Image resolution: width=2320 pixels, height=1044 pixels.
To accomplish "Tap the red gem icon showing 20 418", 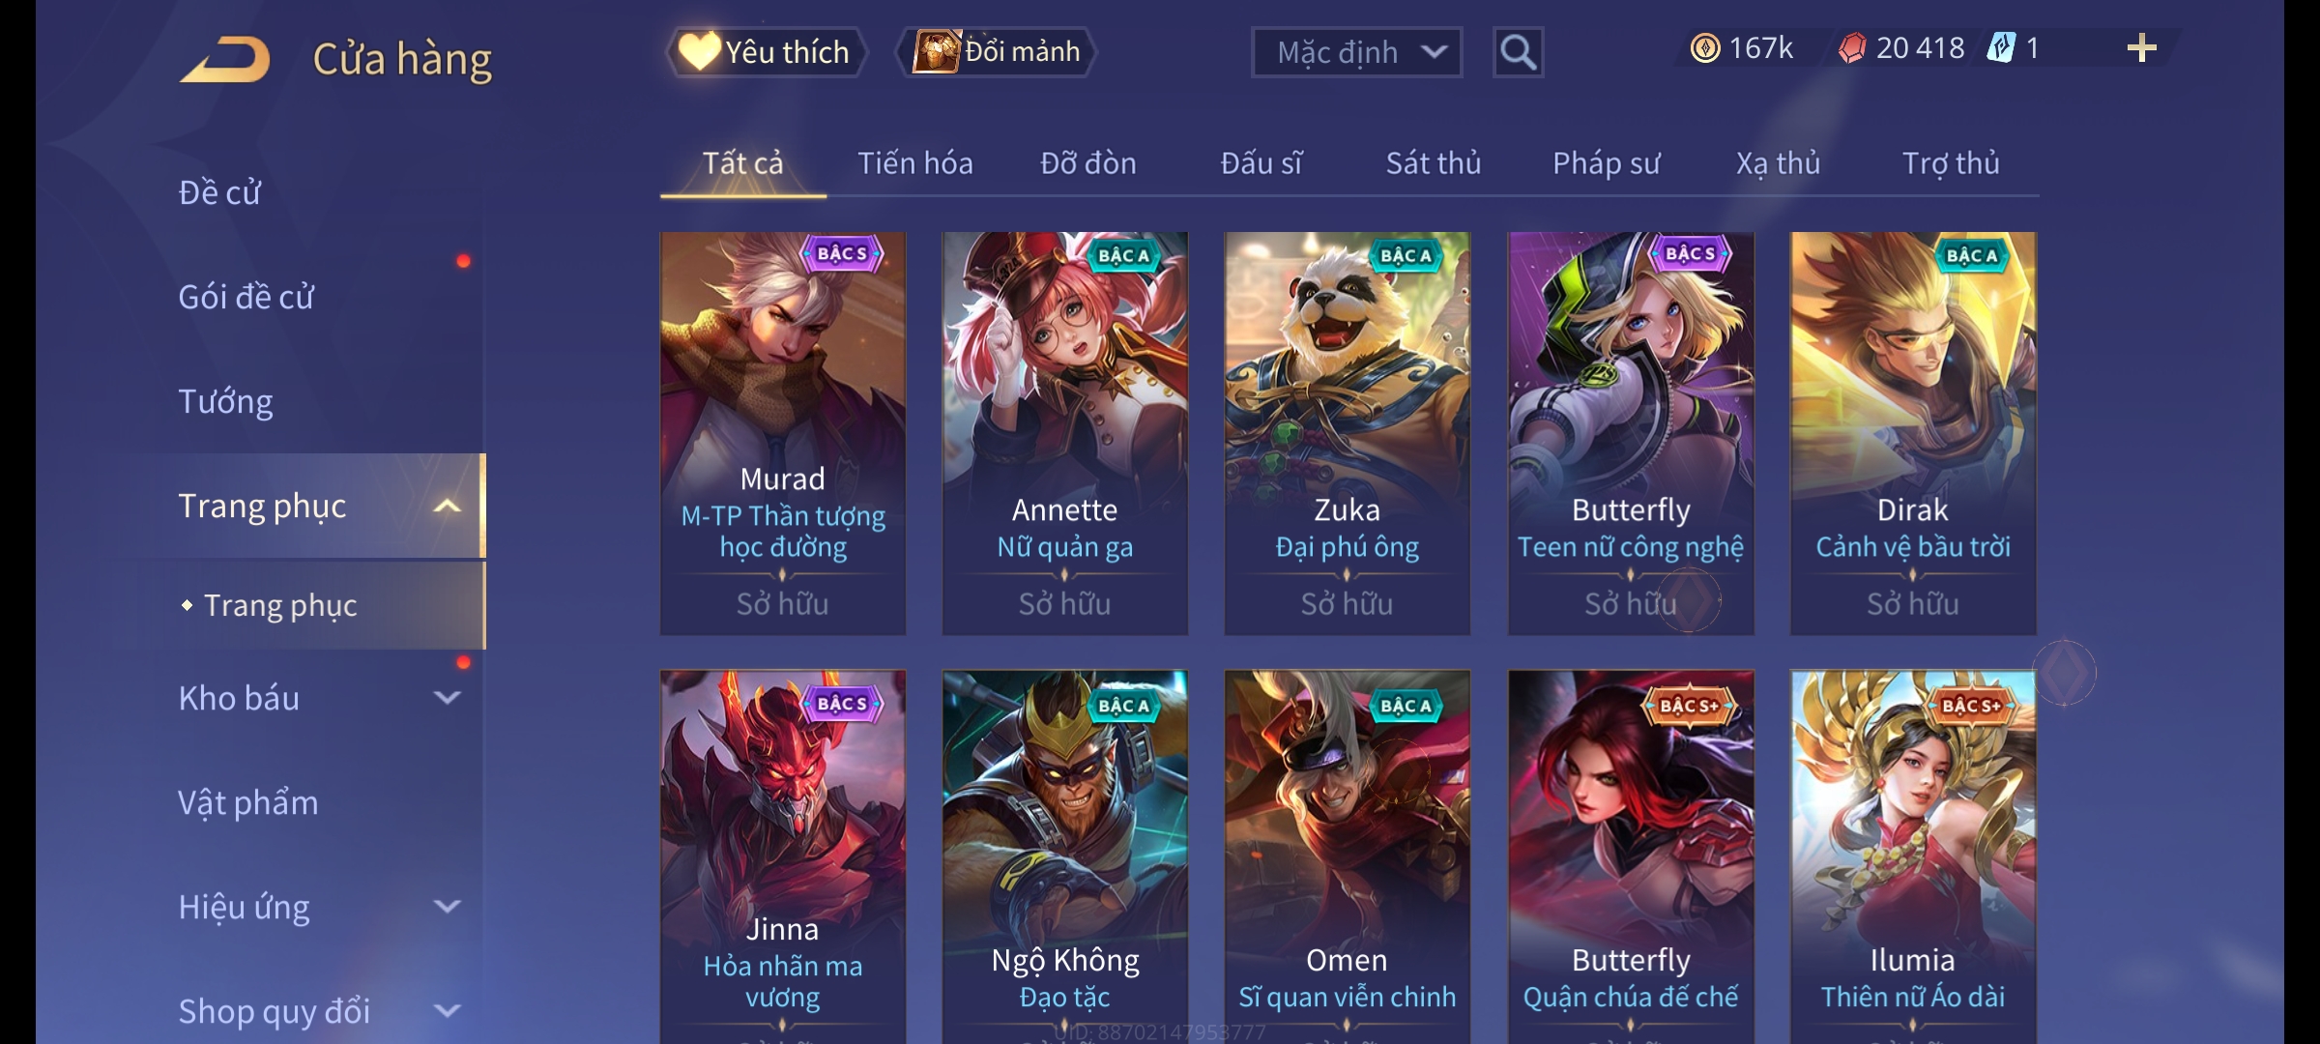I will [1852, 48].
